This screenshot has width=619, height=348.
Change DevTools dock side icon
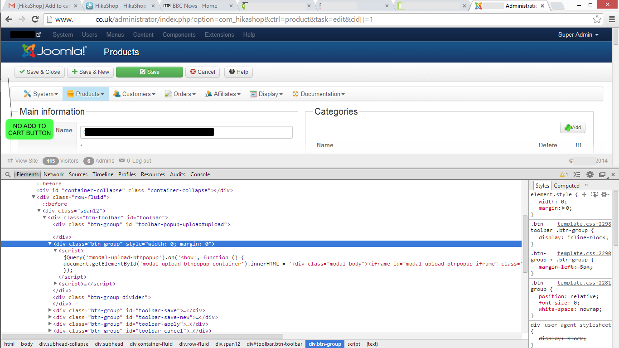(602, 174)
